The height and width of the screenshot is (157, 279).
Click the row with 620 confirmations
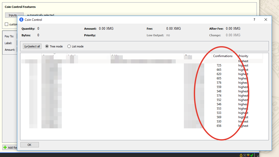point(142,74)
